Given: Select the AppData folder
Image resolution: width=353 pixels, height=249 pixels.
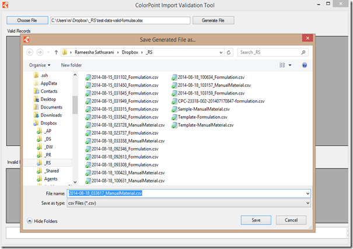Looking at the screenshot, I should 46,83.
